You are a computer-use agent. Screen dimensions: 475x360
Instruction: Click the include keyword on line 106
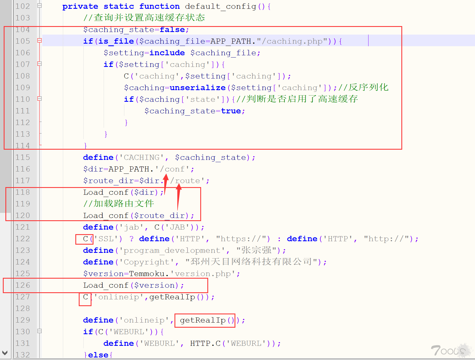(x=167, y=53)
